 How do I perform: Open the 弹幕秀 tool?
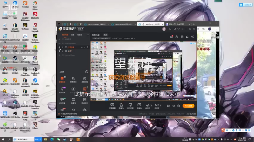click(73, 101)
